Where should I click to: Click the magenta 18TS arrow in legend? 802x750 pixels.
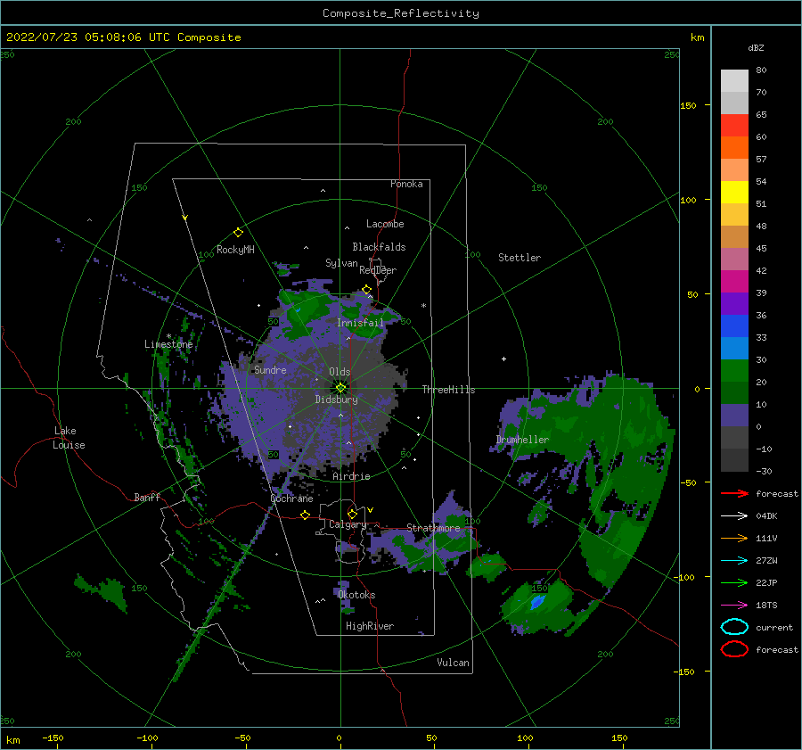[734, 605]
